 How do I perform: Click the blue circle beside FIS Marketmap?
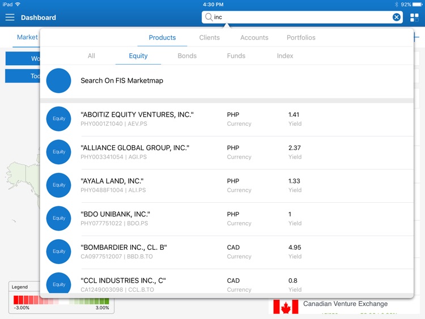58,81
